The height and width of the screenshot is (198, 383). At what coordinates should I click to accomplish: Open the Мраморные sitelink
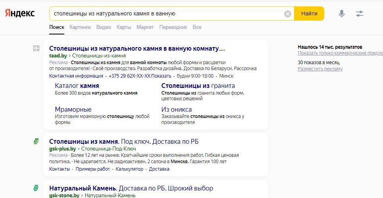pyautogui.click(x=73, y=109)
